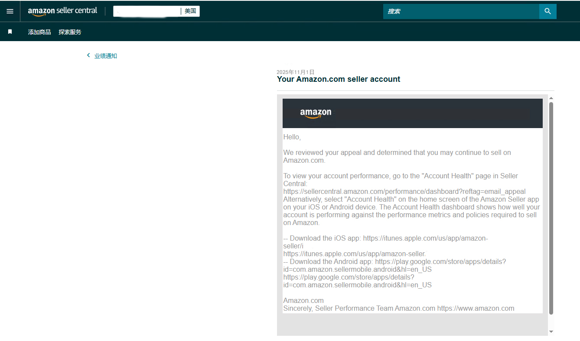Click the iTunes link after "Download the iOS app"
Image resolution: width=580 pixels, height=341 pixels.
[425, 238]
